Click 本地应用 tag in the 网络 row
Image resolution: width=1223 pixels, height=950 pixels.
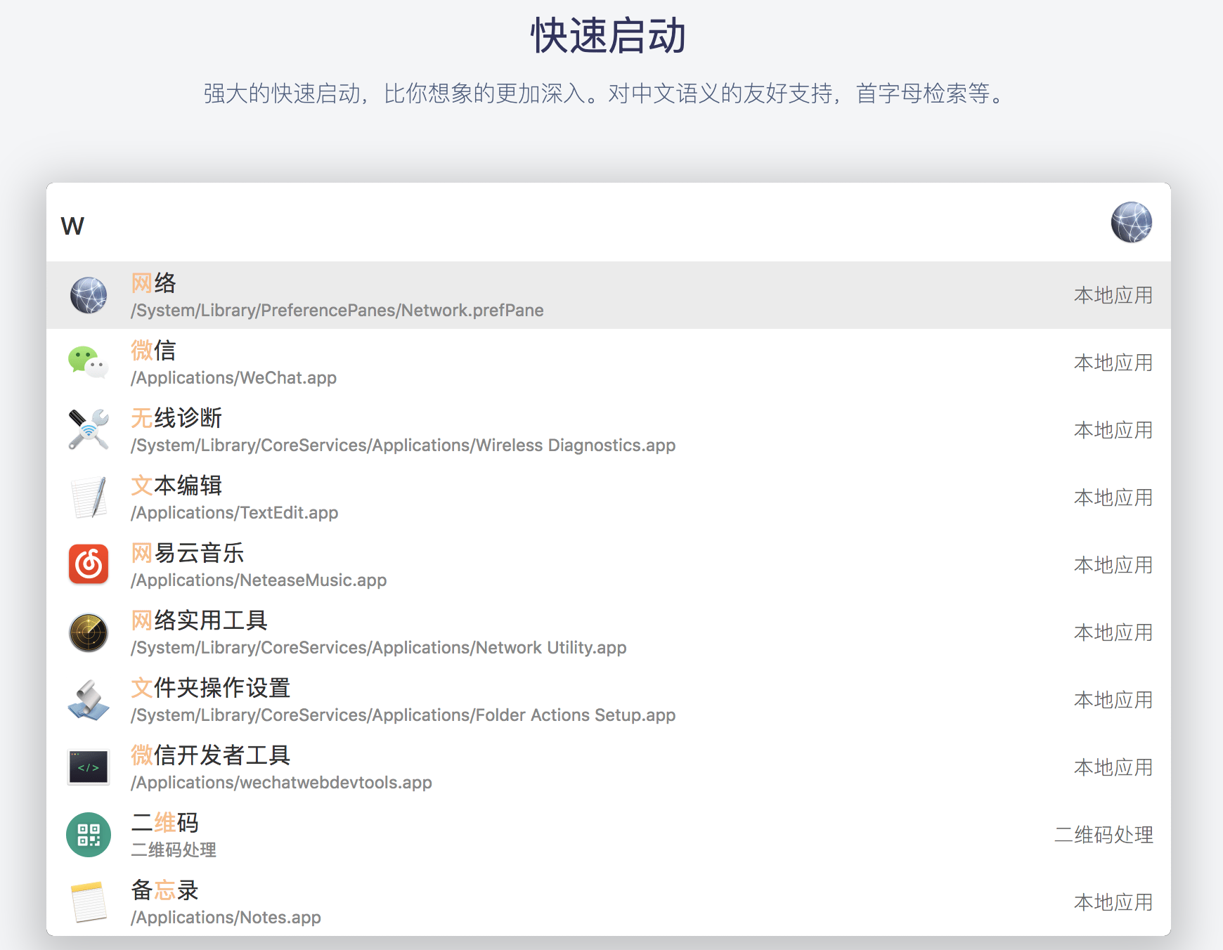click(x=1113, y=295)
